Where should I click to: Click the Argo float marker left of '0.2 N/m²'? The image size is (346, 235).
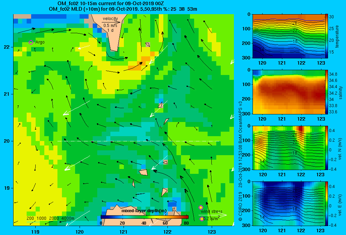click(x=201, y=219)
